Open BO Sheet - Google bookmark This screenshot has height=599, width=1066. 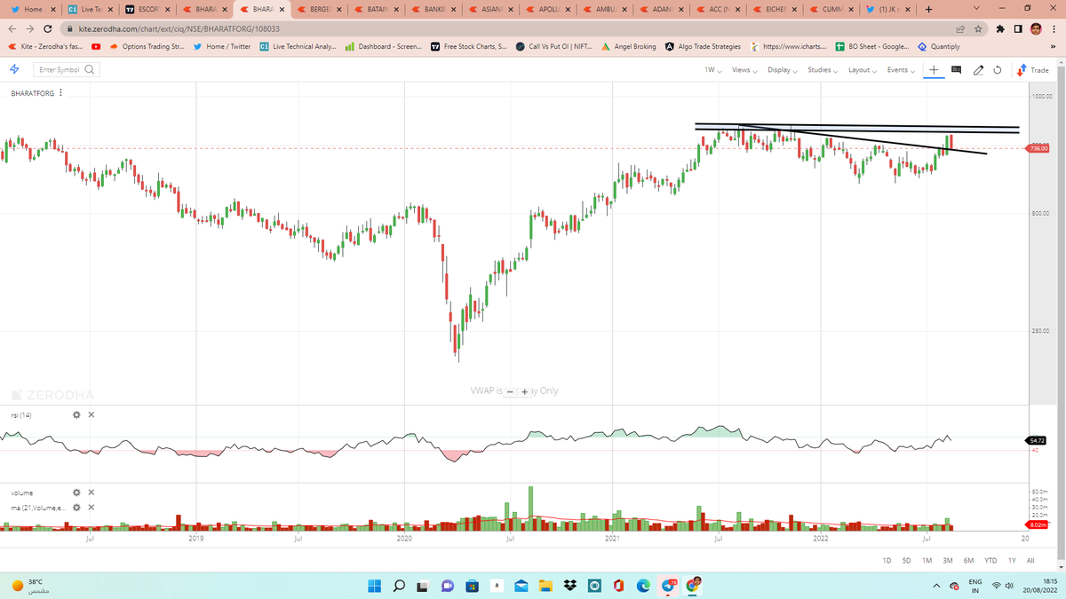pos(871,46)
